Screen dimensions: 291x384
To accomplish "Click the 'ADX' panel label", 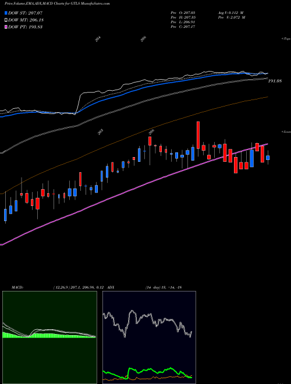I will pyautogui.click(x=111, y=287).
